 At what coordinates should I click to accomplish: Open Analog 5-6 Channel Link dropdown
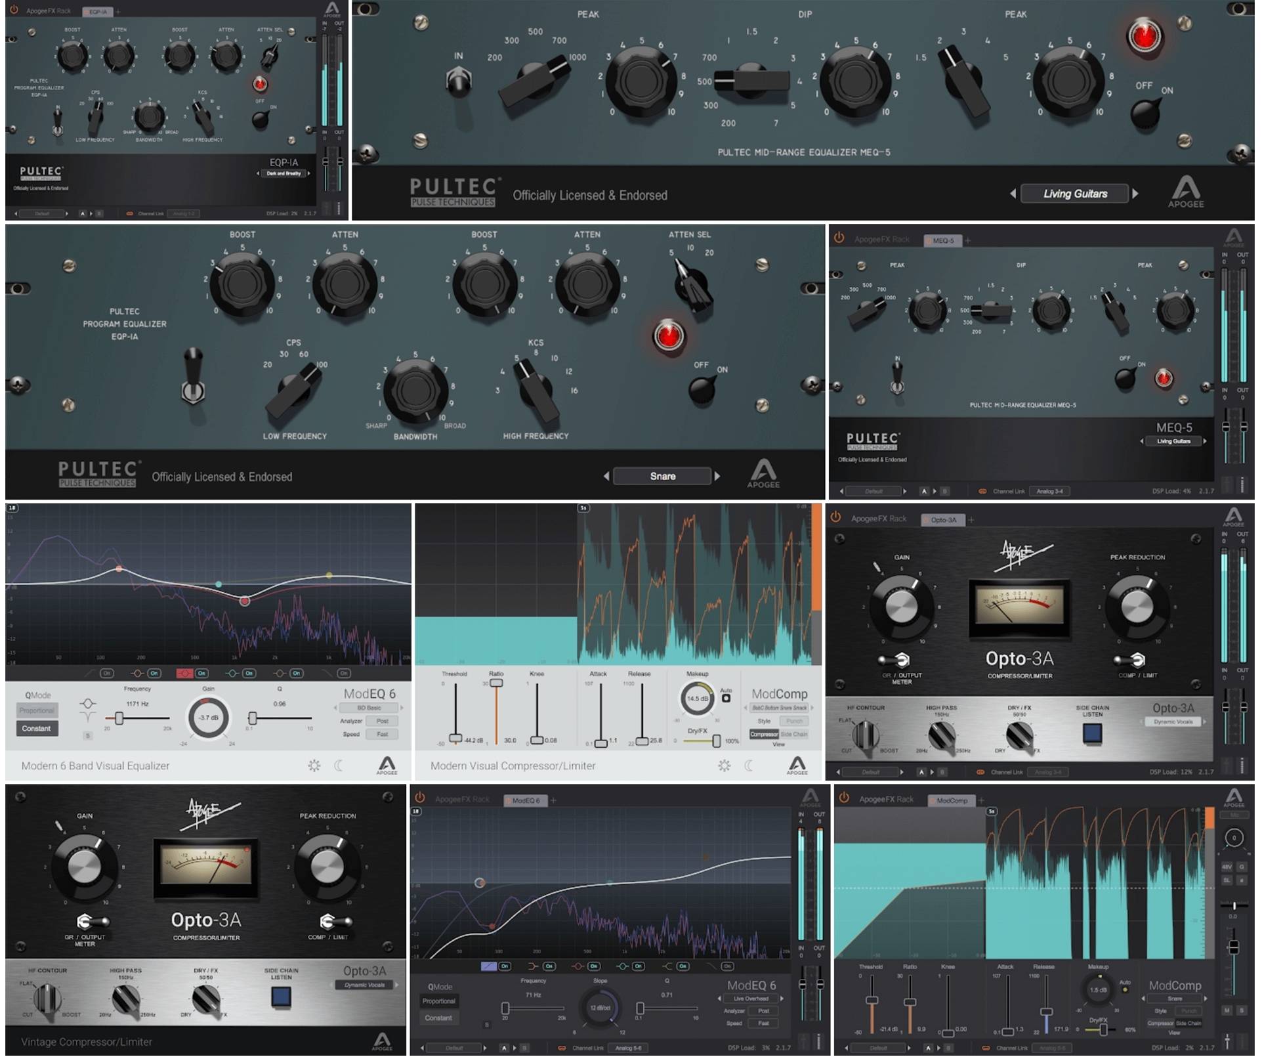pyautogui.click(x=628, y=1048)
